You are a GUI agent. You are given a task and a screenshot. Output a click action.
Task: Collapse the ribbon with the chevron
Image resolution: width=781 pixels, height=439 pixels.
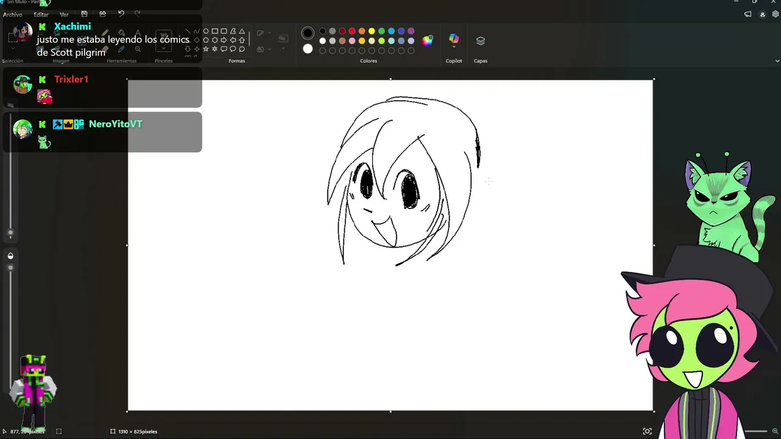(x=777, y=61)
